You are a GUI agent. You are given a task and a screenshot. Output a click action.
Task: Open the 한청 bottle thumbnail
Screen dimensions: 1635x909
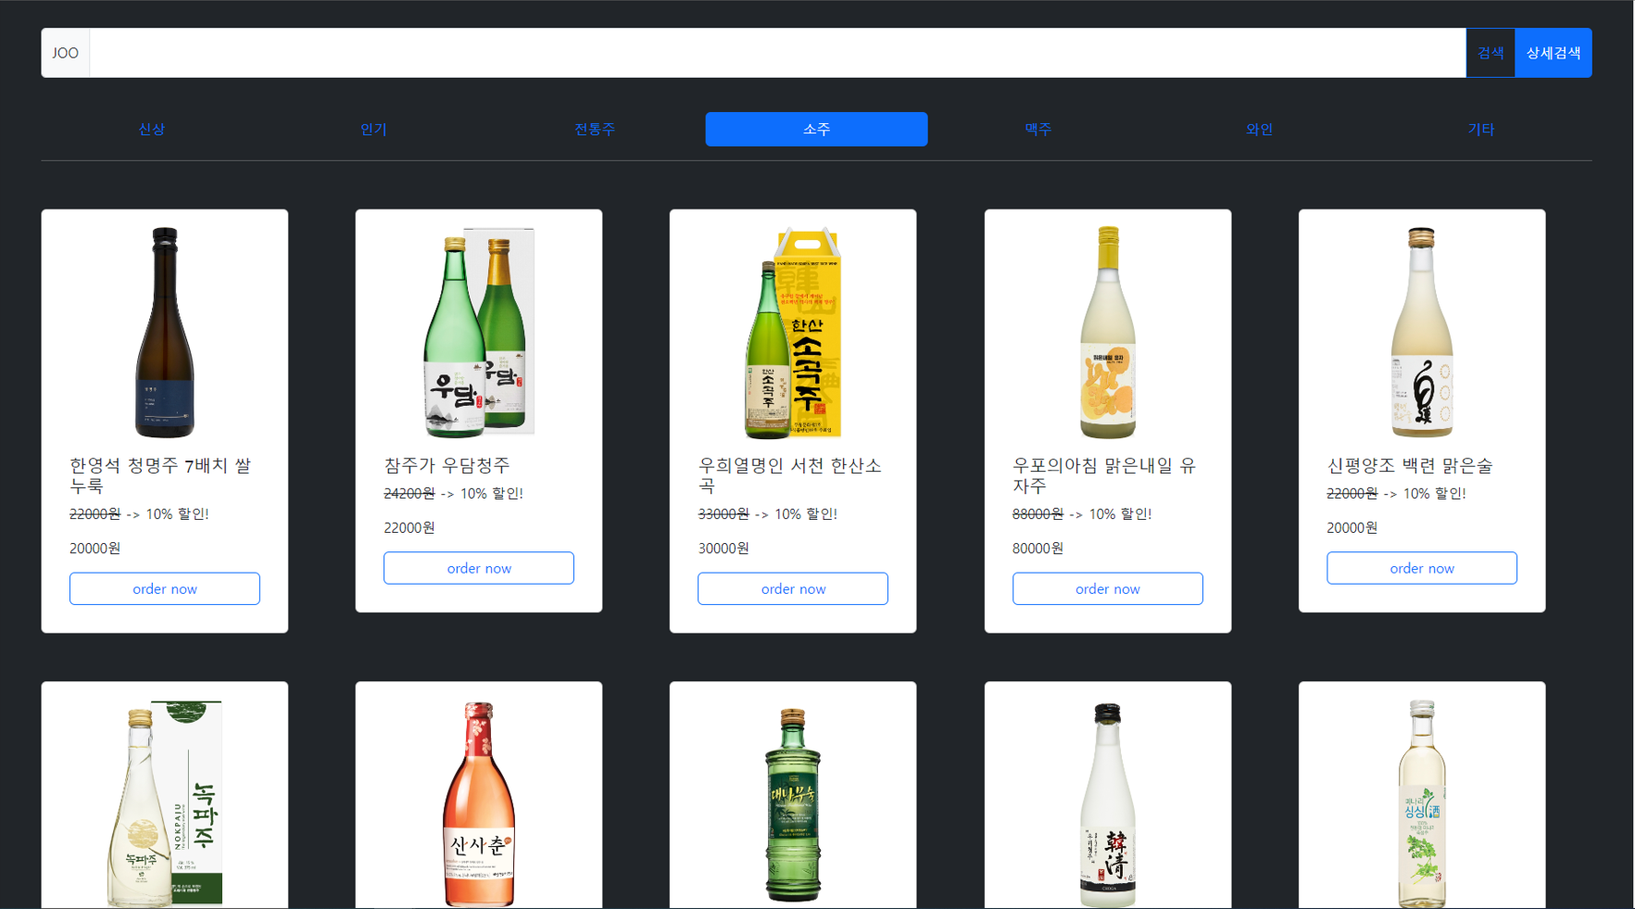pos(1107,802)
